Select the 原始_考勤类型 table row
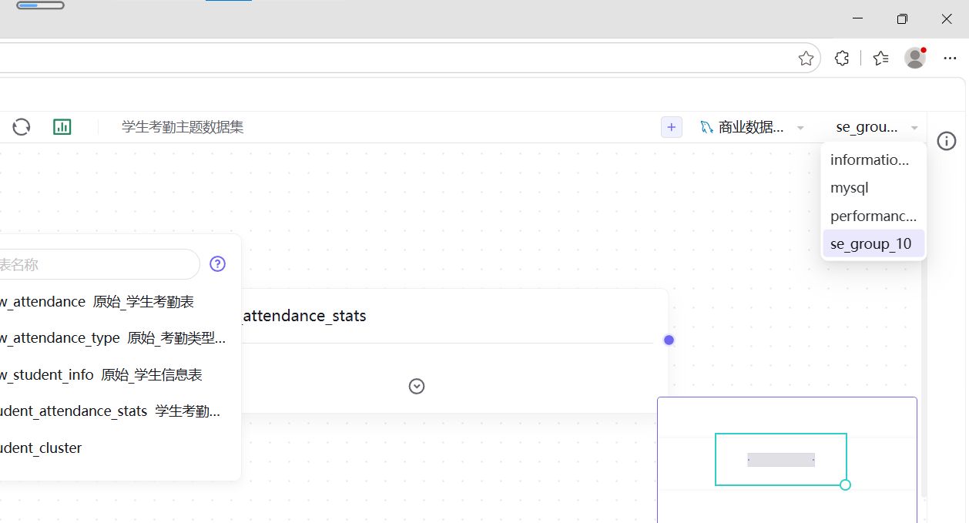 click(119, 338)
